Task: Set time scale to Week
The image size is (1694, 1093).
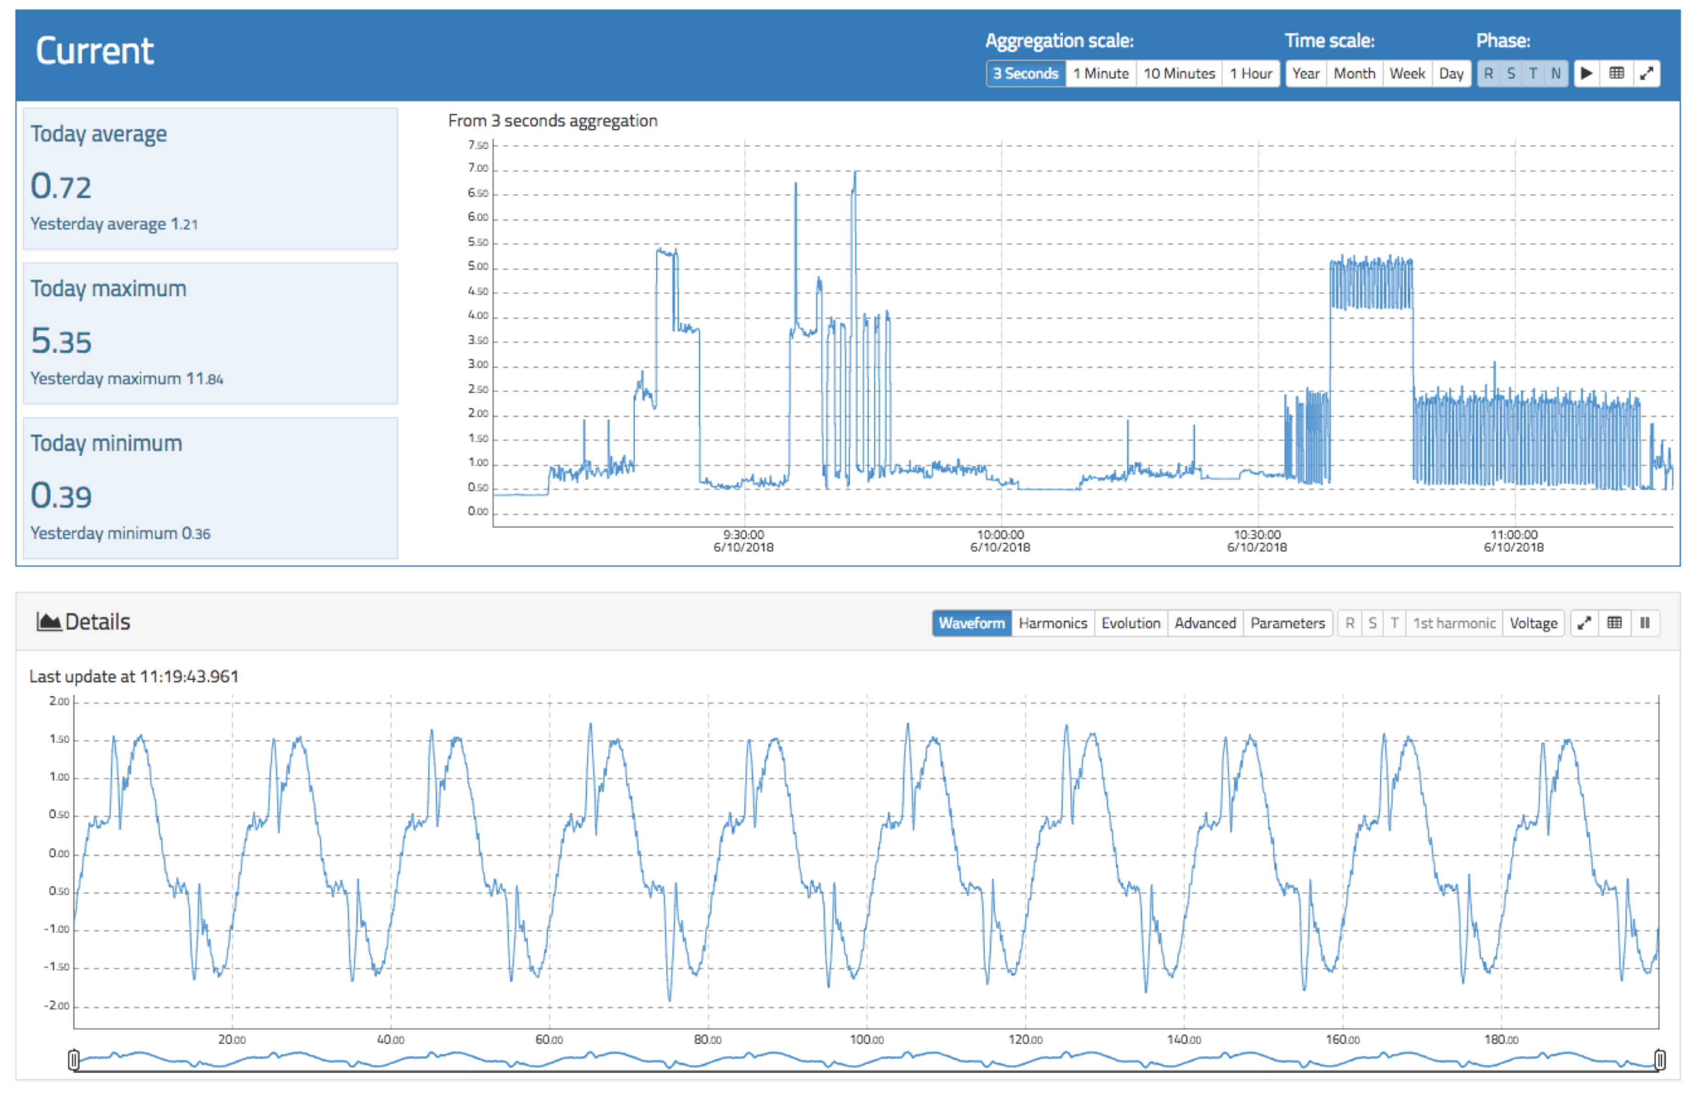Action: (1407, 73)
